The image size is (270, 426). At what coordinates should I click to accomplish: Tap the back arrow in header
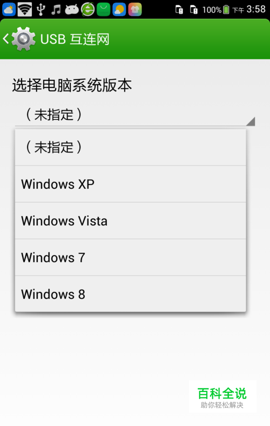(x=6, y=39)
